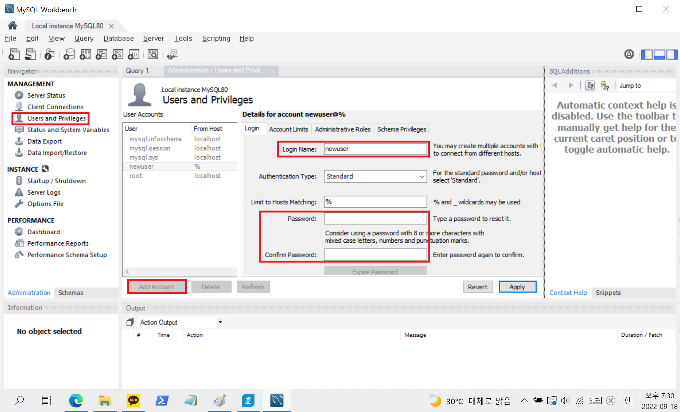The height and width of the screenshot is (412, 680).
Task: Create new table toolbar icon
Action: click(x=85, y=54)
